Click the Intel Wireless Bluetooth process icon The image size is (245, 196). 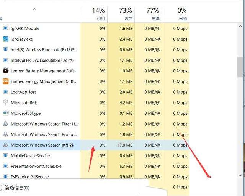coord(6,49)
